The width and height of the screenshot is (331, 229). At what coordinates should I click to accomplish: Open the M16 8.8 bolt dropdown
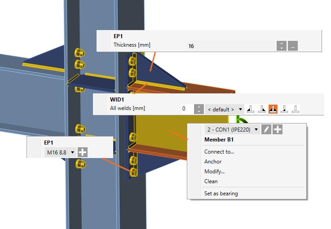(x=60, y=152)
